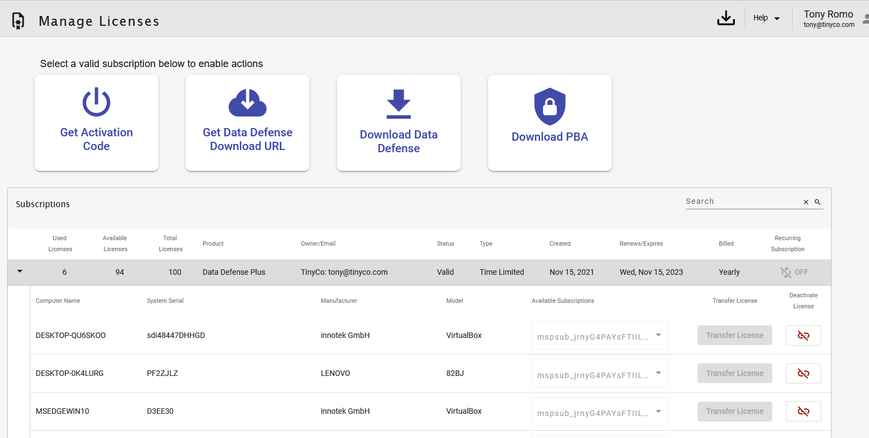The width and height of the screenshot is (869, 438).
Task: Click the Time Limited type cell
Action: click(502, 272)
